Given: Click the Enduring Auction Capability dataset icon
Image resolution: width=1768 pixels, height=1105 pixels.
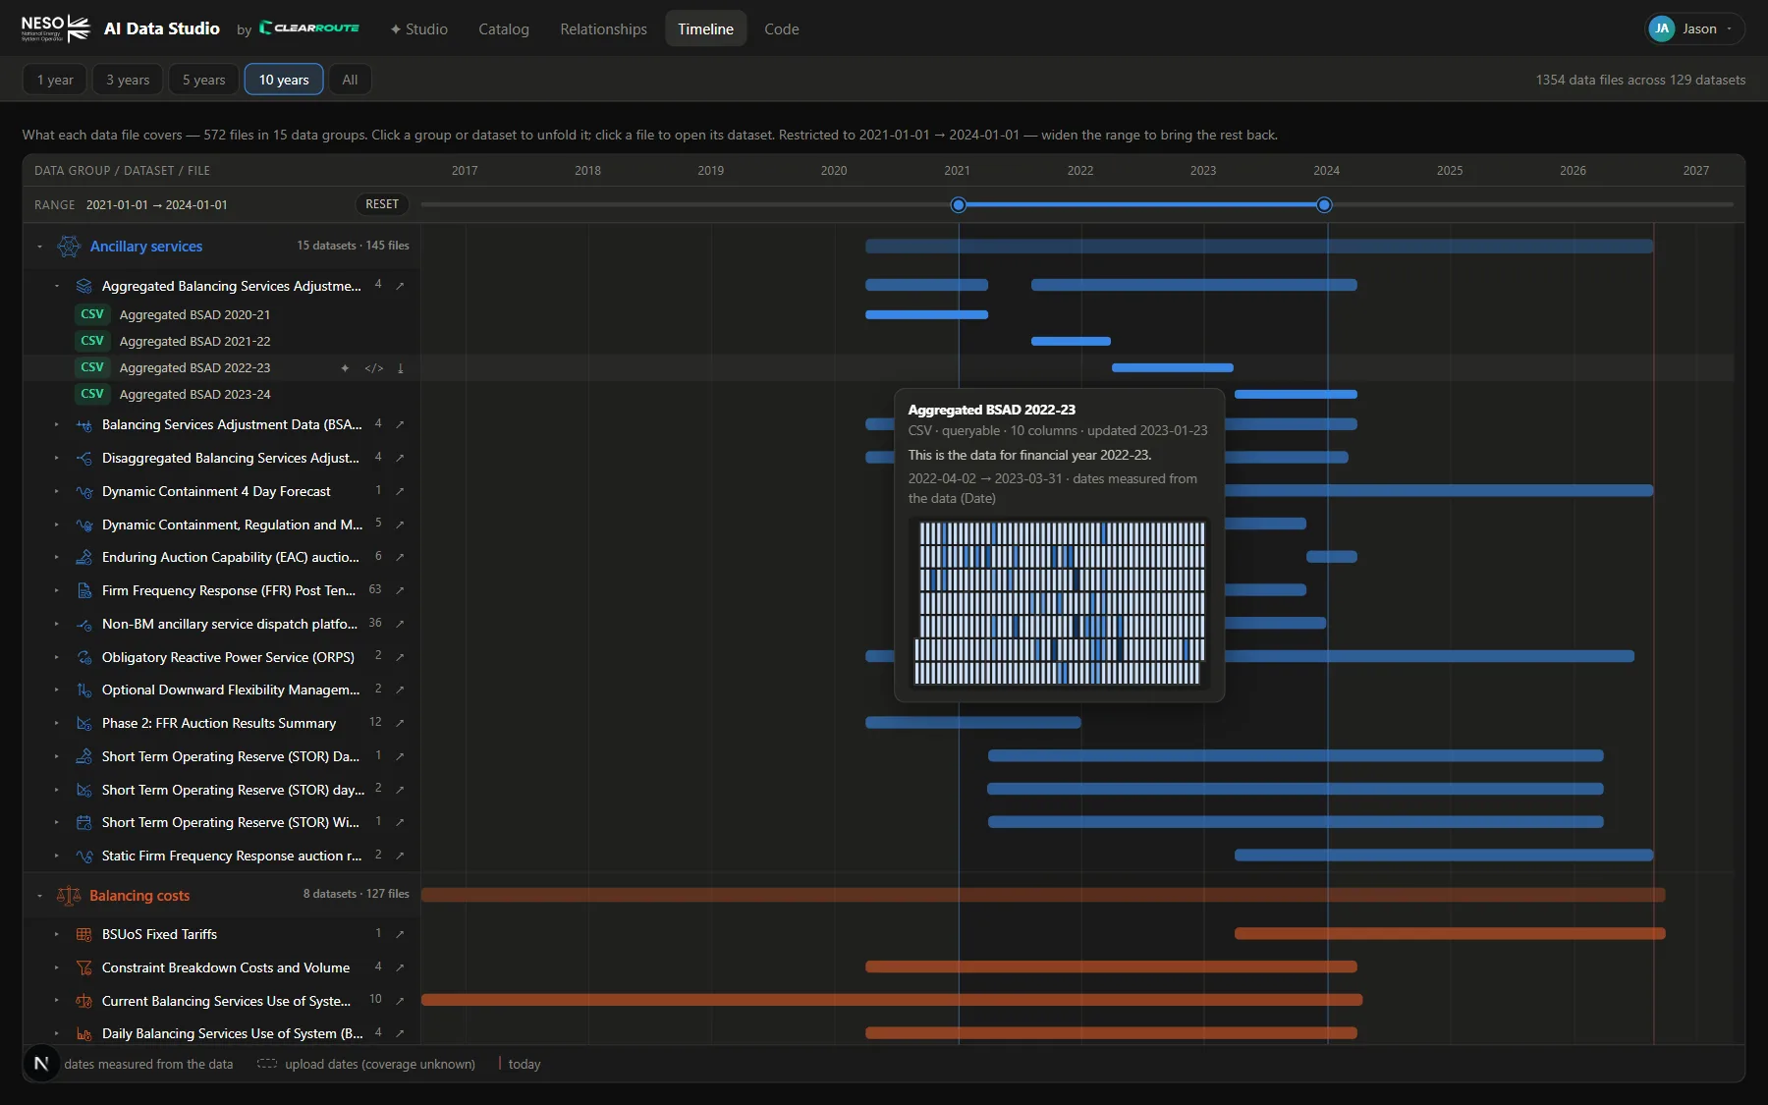Looking at the screenshot, I should tap(84, 557).
